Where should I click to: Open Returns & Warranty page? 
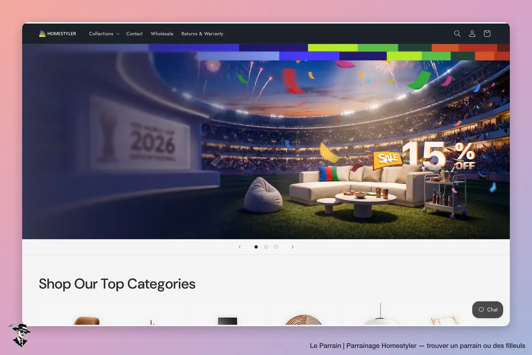(202, 34)
